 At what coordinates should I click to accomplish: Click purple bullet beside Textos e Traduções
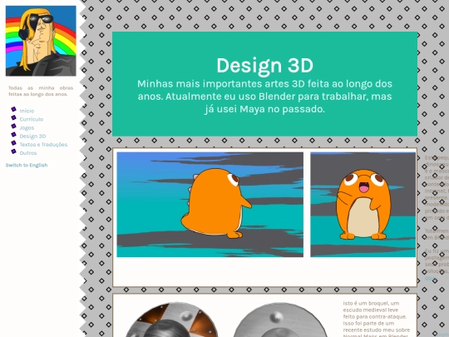13,143
